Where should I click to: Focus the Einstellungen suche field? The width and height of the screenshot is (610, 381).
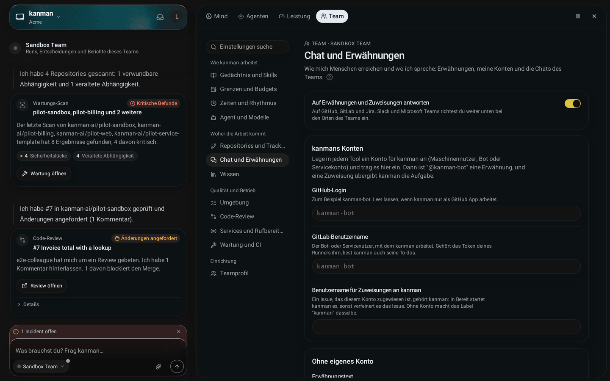coord(247,47)
